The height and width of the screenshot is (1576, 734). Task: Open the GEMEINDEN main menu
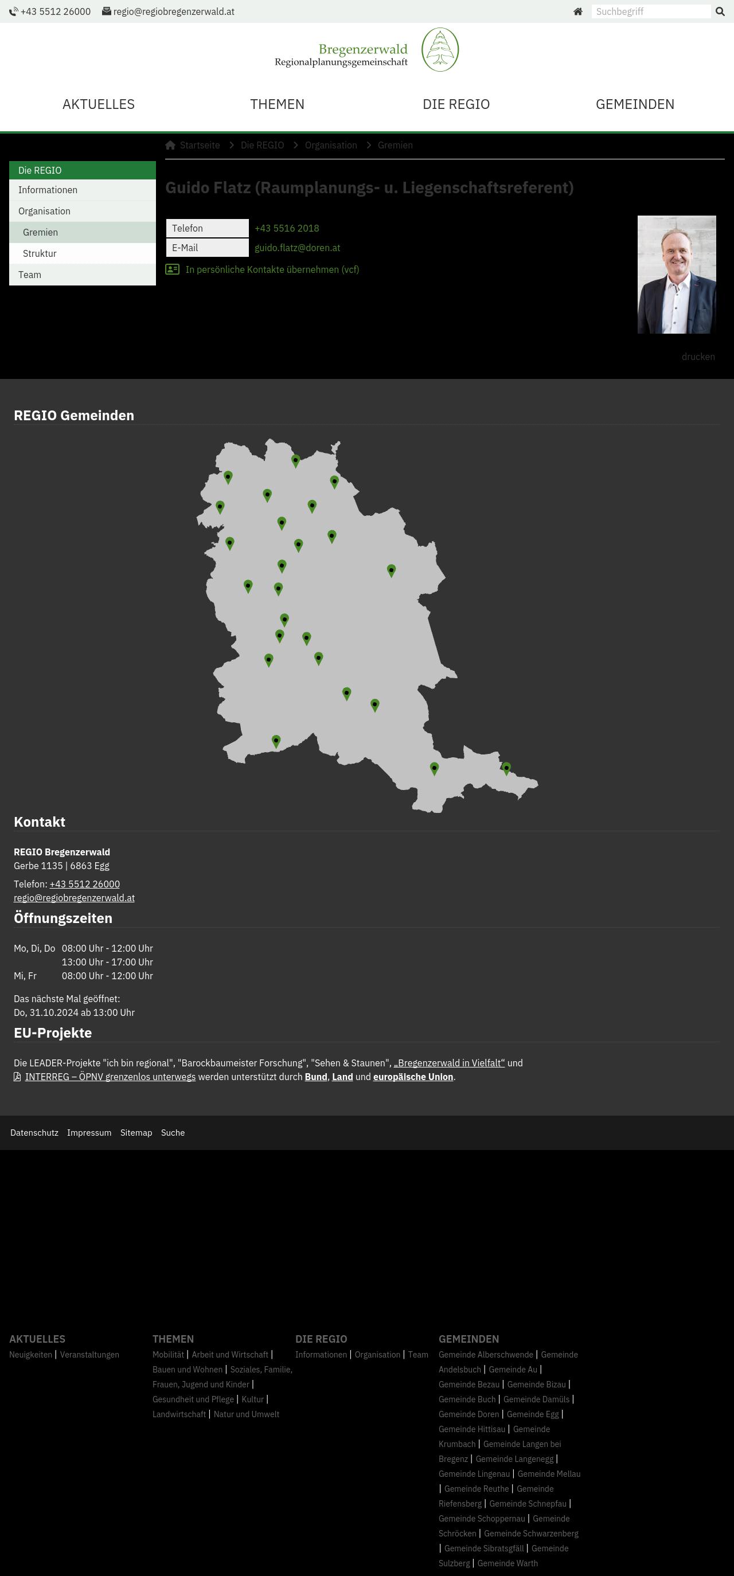635,104
